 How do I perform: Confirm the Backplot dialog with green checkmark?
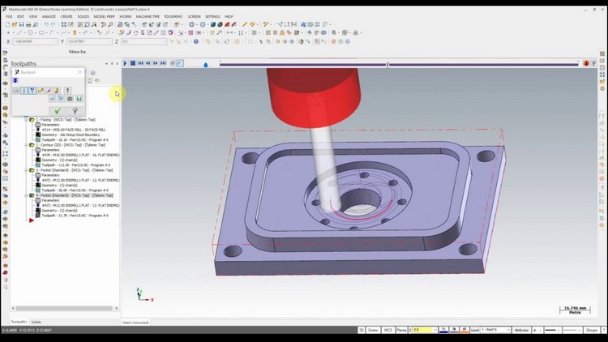(58, 111)
